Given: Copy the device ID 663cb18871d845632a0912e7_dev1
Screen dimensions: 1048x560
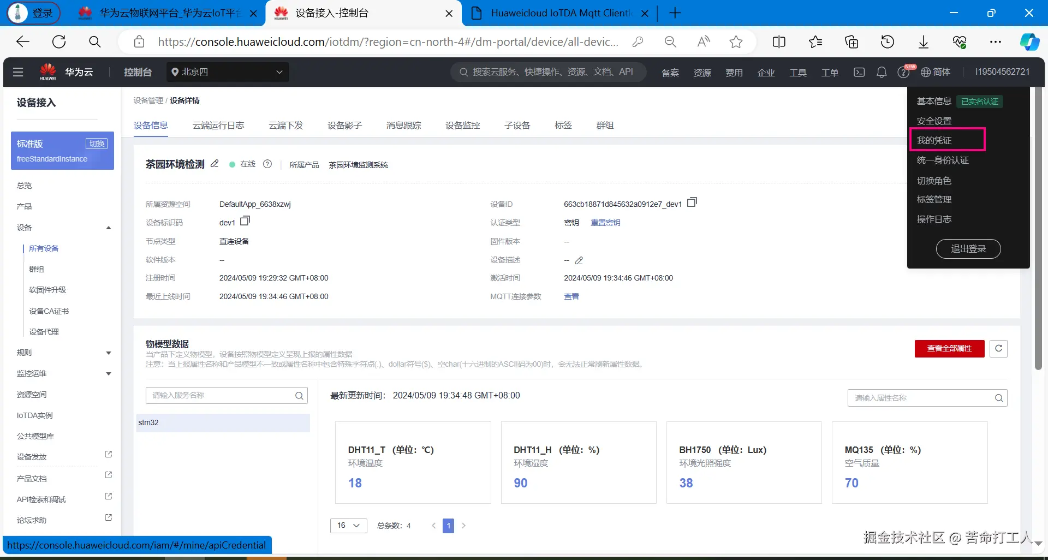Looking at the screenshot, I should tap(692, 201).
